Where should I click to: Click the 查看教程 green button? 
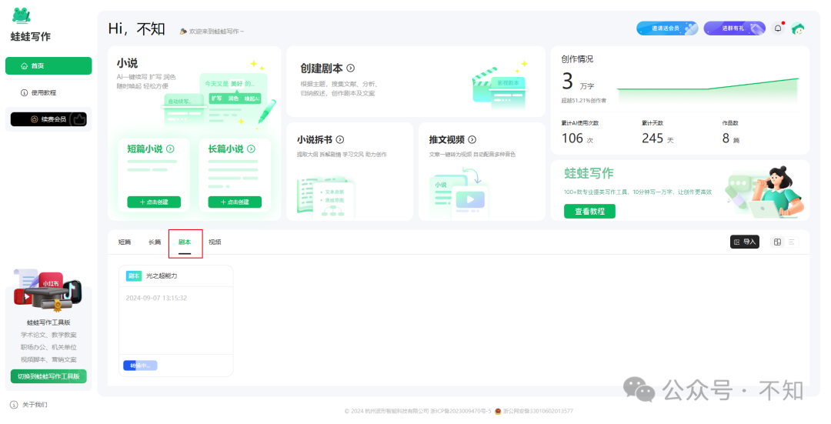point(590,211)
